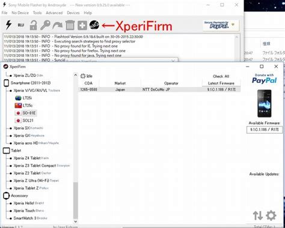Viewport: 285px width, 228px height.
Task: Open the Devices menu
Action: [x=73, y=13]
